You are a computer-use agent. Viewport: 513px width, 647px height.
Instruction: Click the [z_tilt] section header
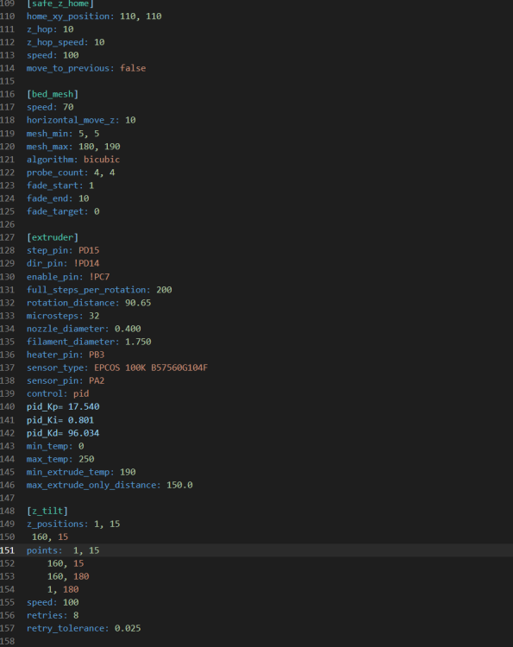tap(47, 511)
